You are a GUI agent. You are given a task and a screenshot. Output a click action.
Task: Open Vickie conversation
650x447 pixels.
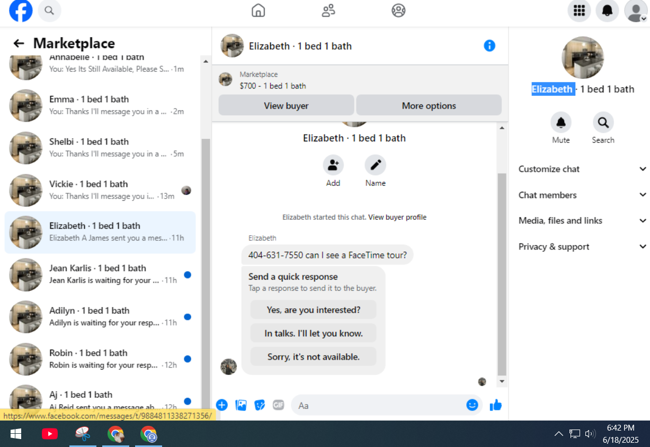(x=100, y=190)
